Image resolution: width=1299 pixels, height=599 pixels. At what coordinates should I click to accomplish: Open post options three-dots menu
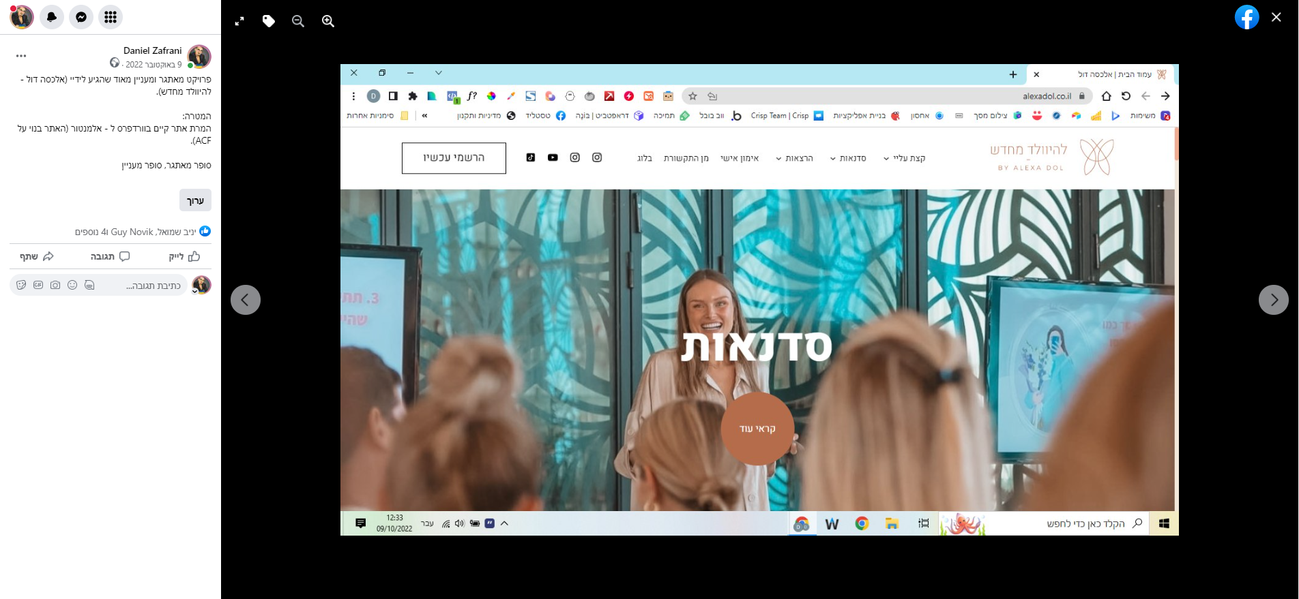[x=21, y=56]
